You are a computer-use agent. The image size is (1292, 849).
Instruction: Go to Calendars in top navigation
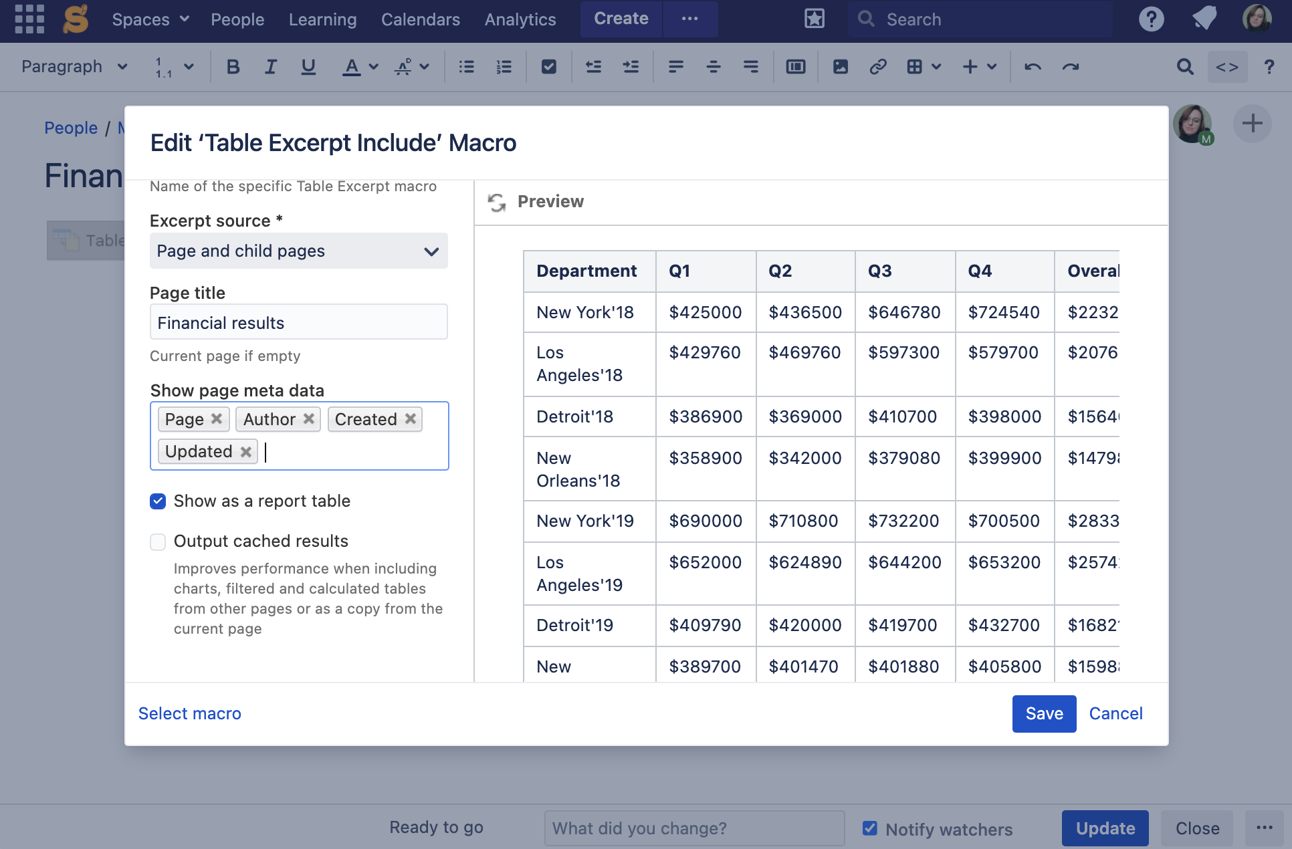click(x=420, y=19)
